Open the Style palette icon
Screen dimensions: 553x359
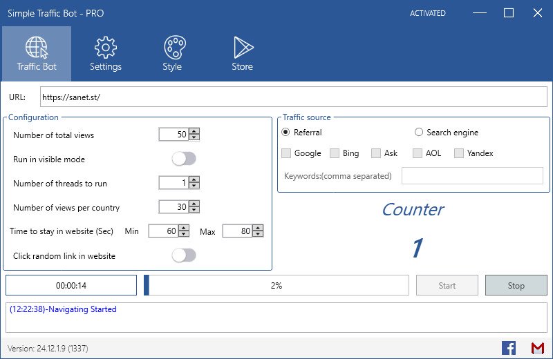pyautogui.click(x=172, y=48)
